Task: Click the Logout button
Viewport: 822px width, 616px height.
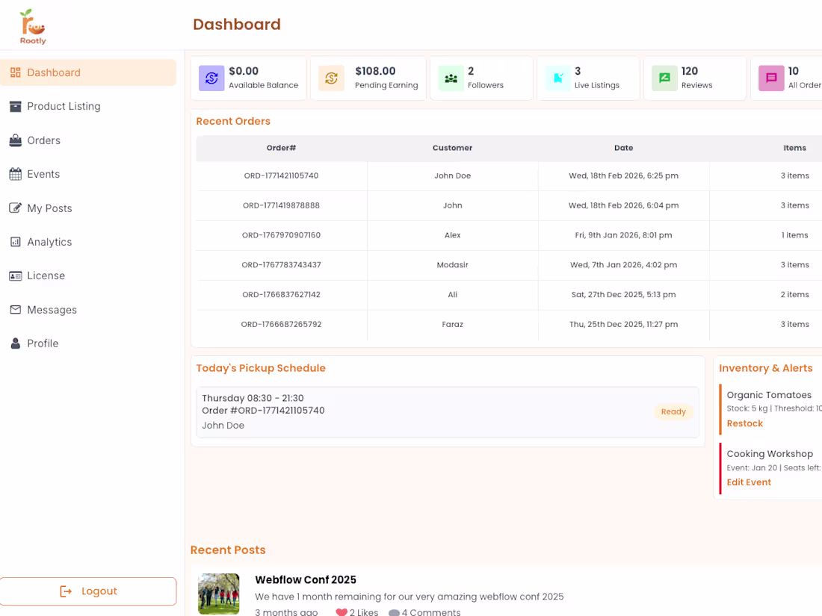Action: tap(88, 591)
